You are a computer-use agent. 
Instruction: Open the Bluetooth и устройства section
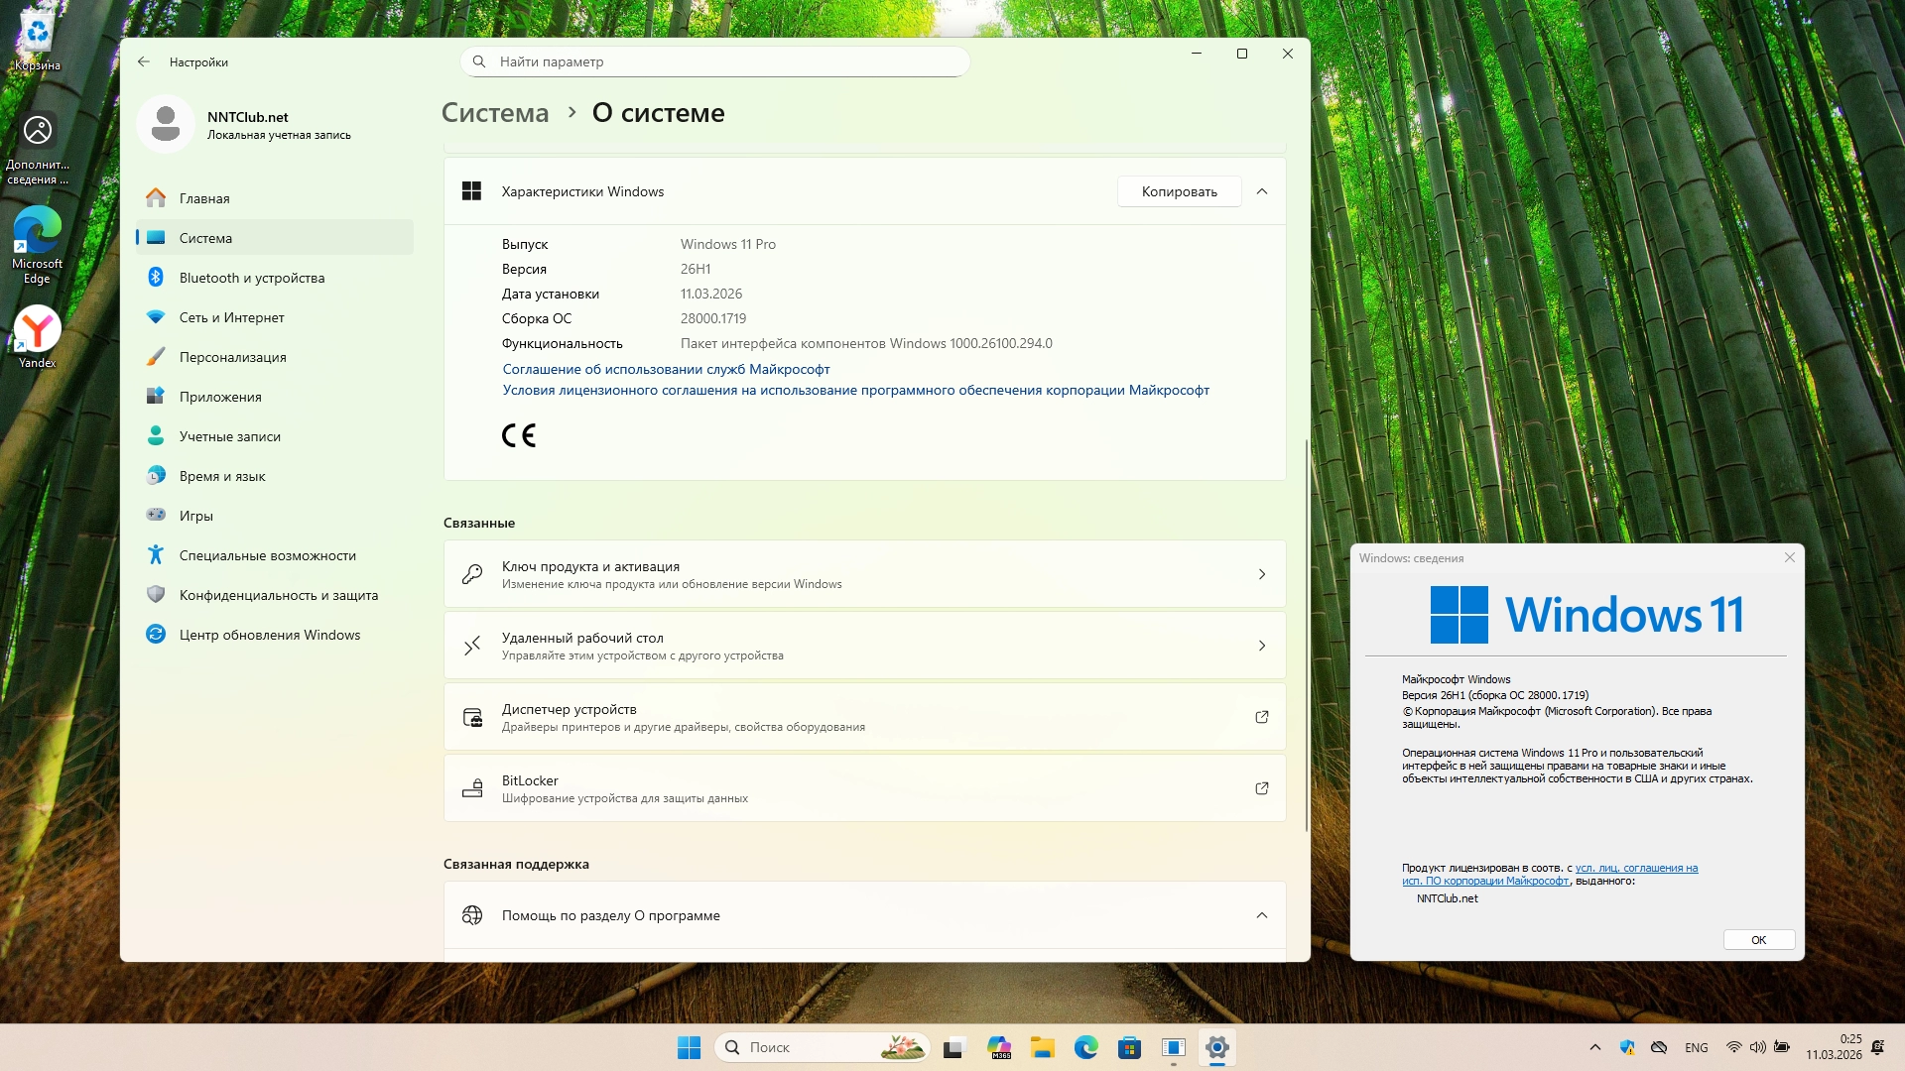pos(252,278)
